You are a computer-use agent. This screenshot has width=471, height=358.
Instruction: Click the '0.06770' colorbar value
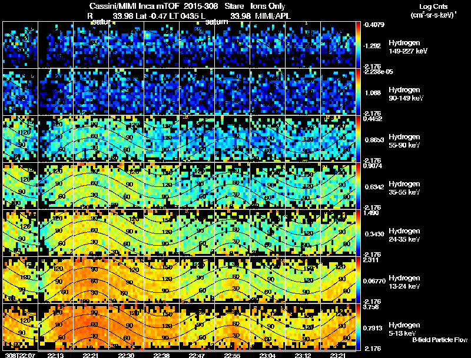374,281
